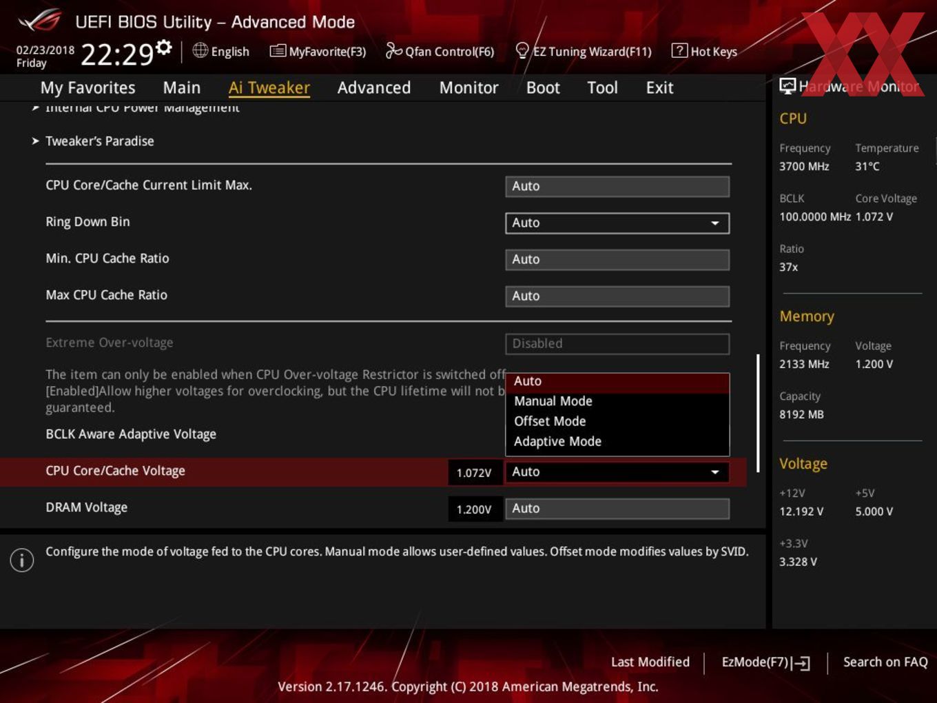Click the settings list scrollbar

click(x=759, y=413)
